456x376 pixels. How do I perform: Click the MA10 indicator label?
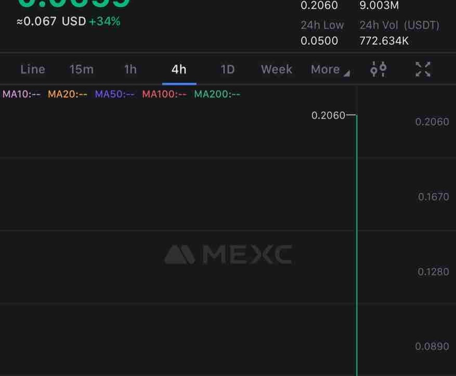pyautogui.click(x=21, y=94)
